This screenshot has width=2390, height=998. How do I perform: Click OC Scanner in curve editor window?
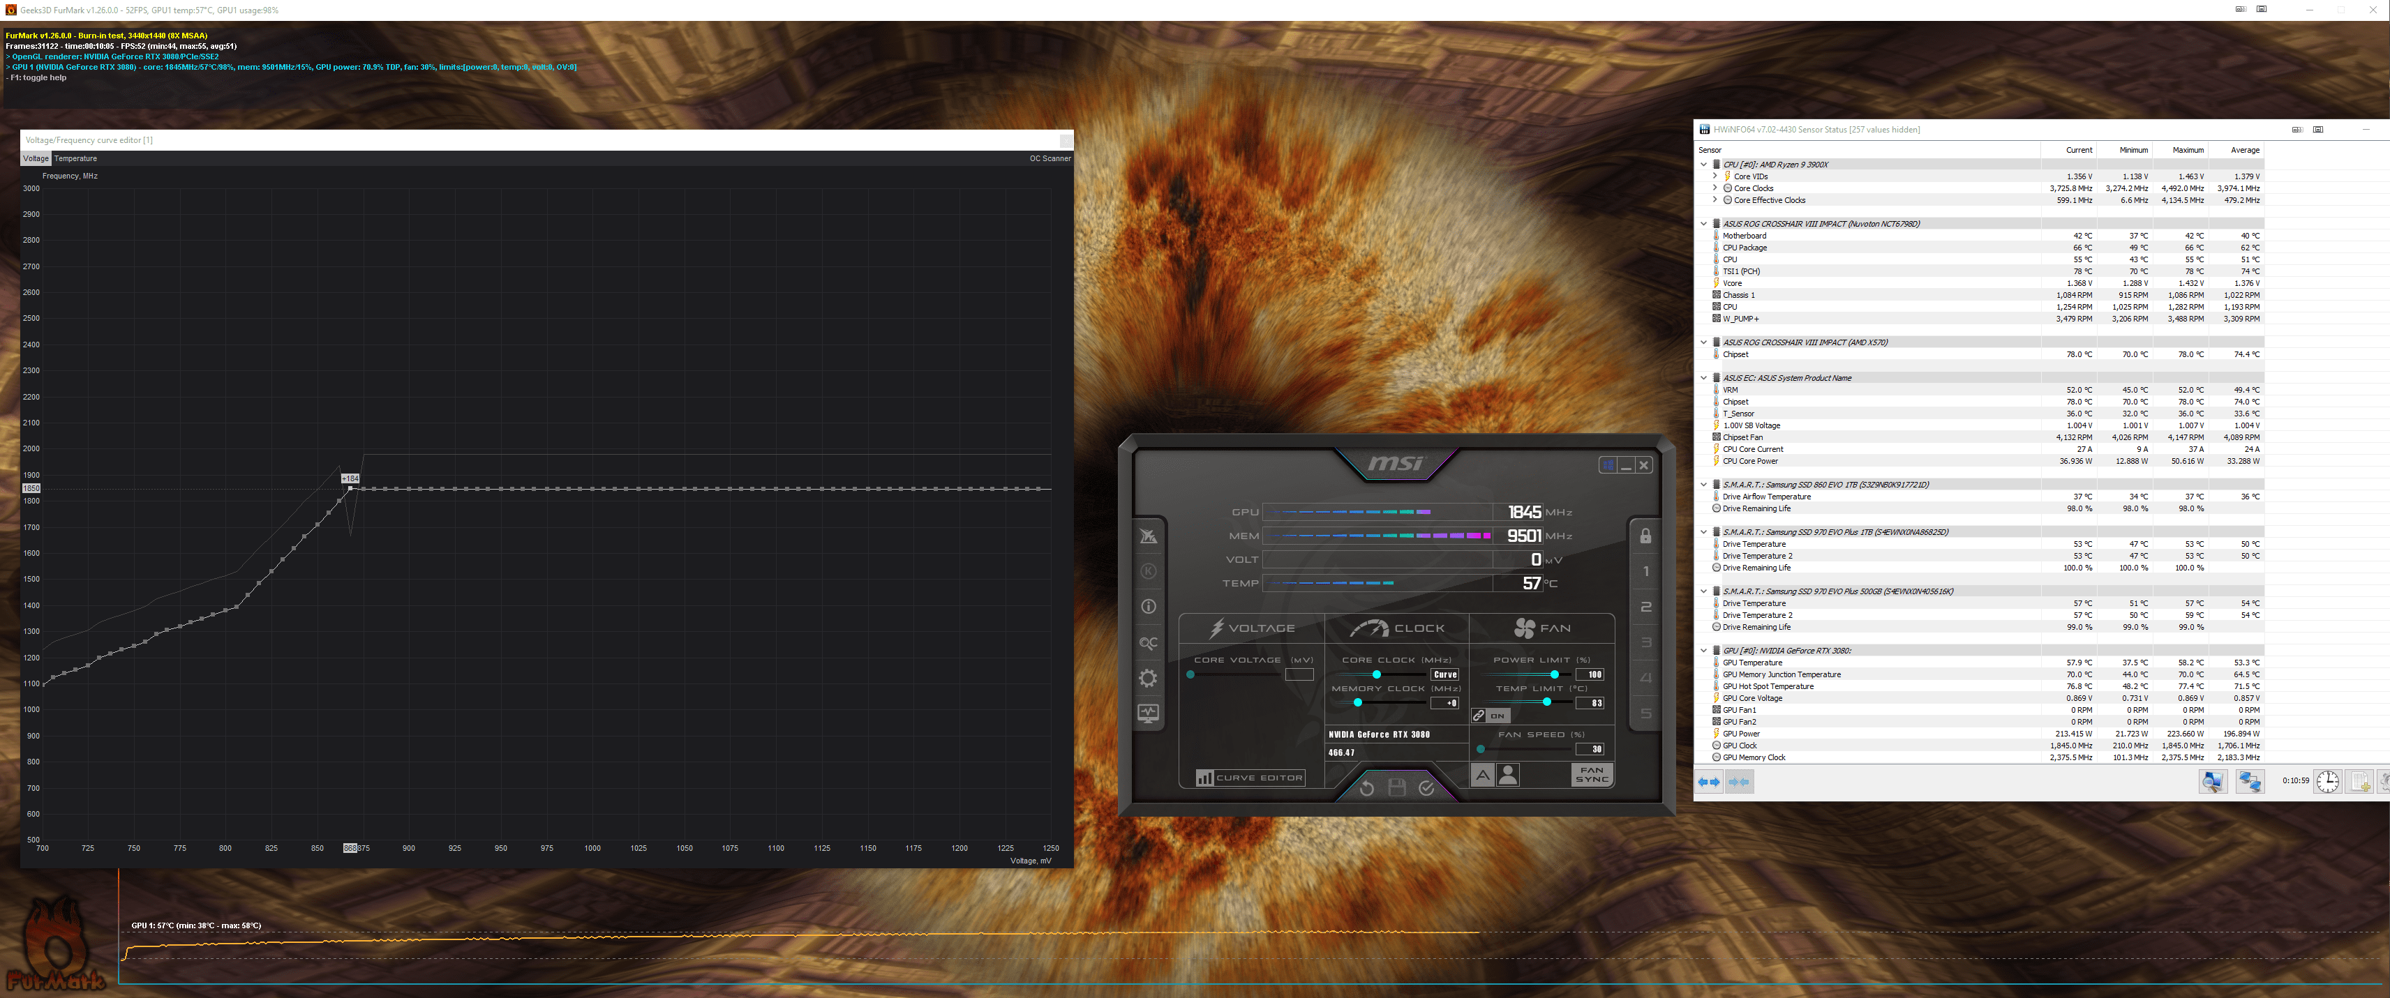click(x=1050, y=158)
